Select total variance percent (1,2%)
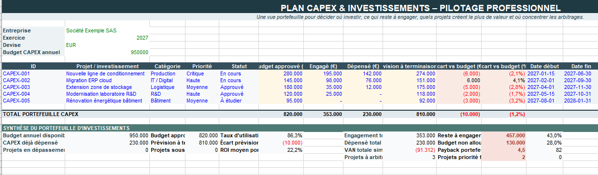598x175 pixels. (504, 114)
